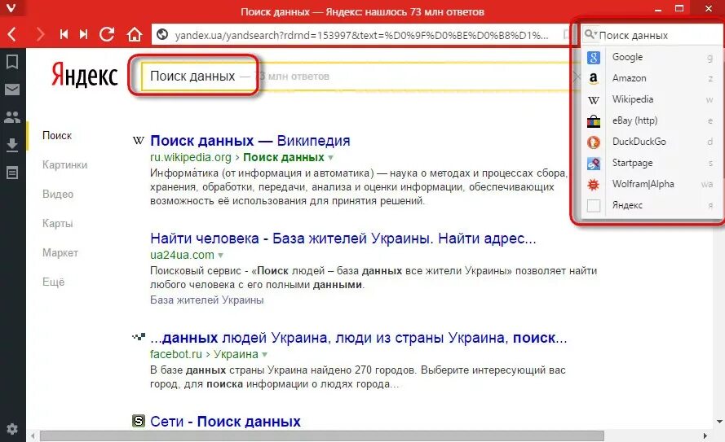Choose Wikipedia search engine
Screen dimensions: 725x442
pyautogui.click(x=650, y=99)
